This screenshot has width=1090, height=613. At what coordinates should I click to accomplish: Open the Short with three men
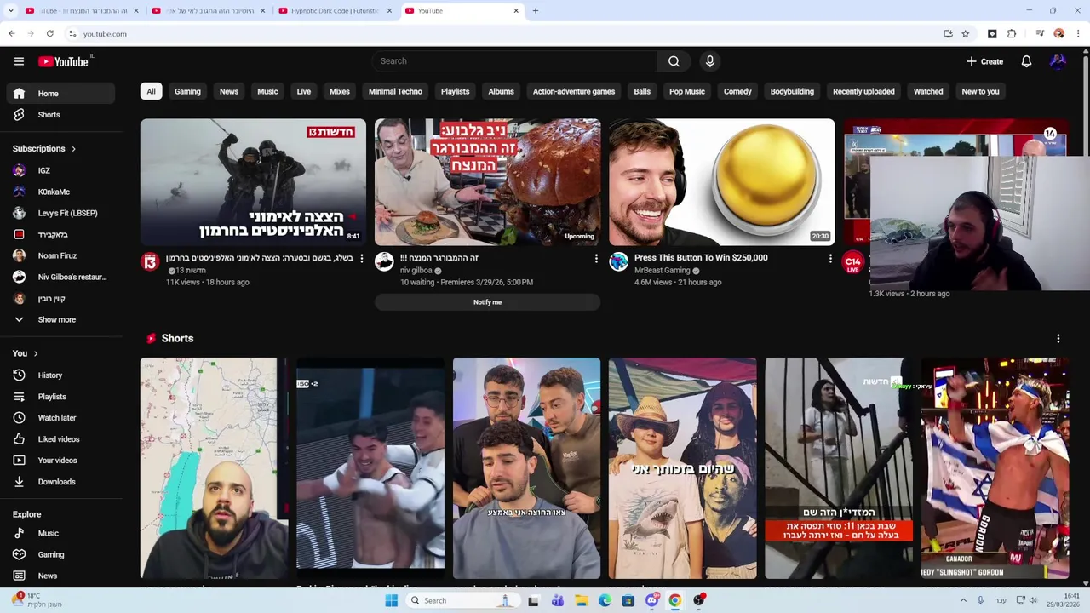click(x=526, y=468)
